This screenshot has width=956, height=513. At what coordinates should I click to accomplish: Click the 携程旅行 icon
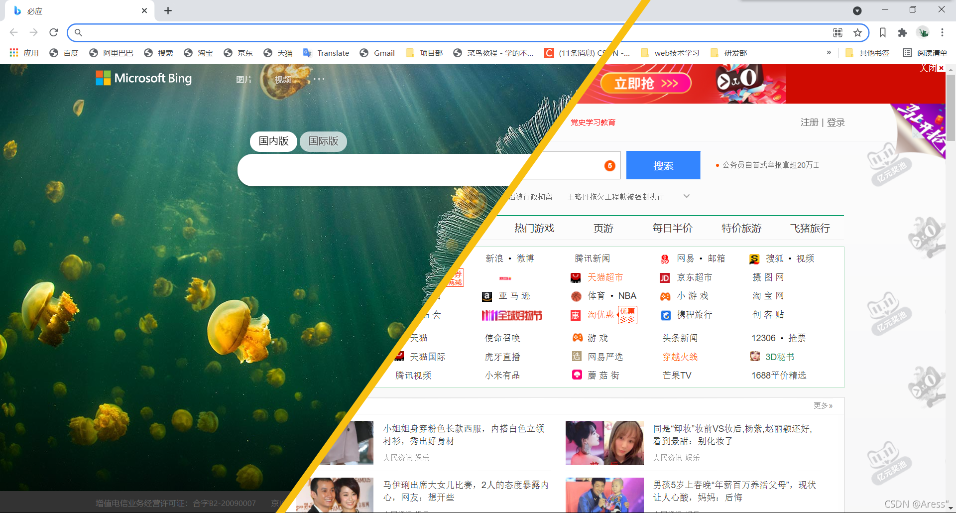tap(666, 315)
